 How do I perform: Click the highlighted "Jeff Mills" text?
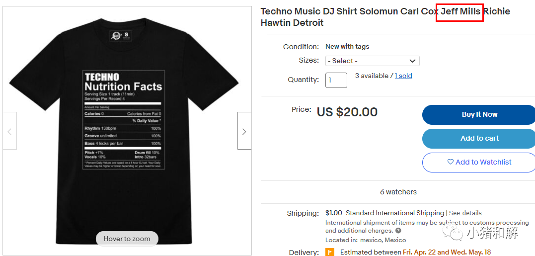click(x=460, y=11)
